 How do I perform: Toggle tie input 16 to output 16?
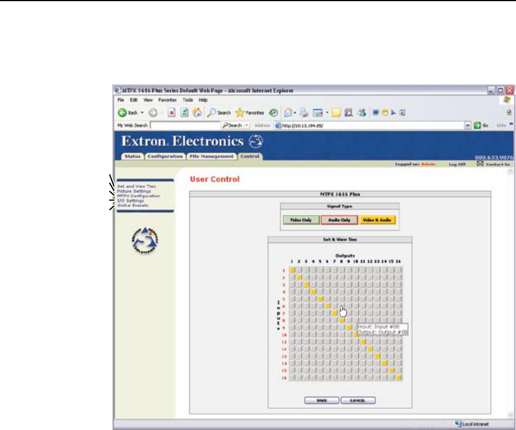pos(398,377)
